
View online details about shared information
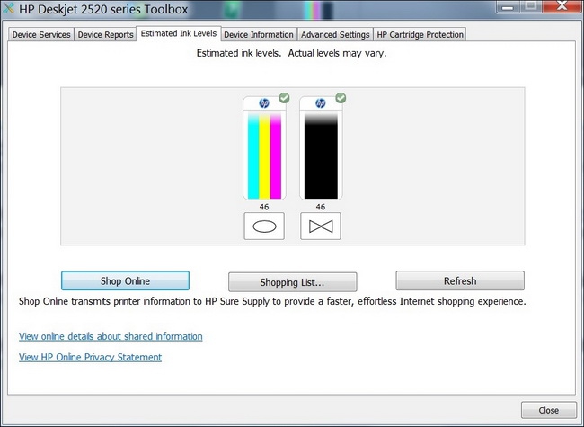coord(111,336)
